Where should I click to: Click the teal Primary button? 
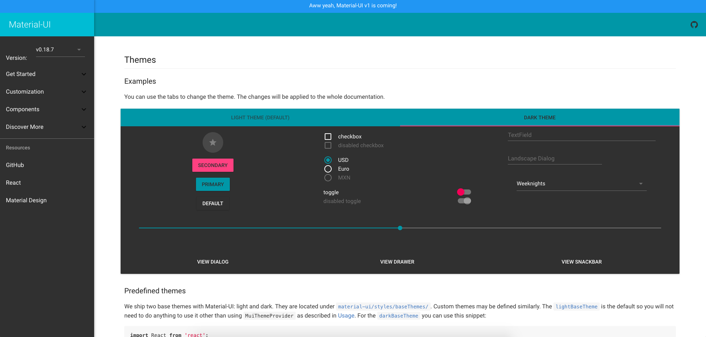[213, 184]
